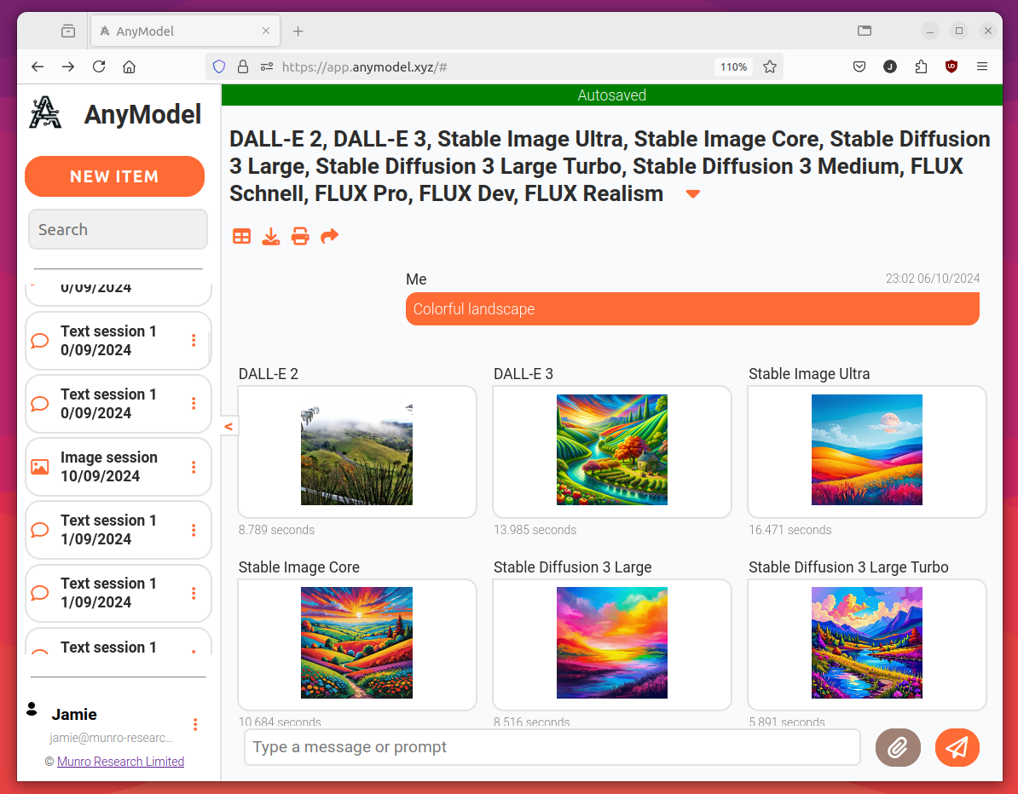Click the 'Colorful landscape' prompt message
Image resolution: width=1018 pixels, height=794 pixels.
(692, 308)
